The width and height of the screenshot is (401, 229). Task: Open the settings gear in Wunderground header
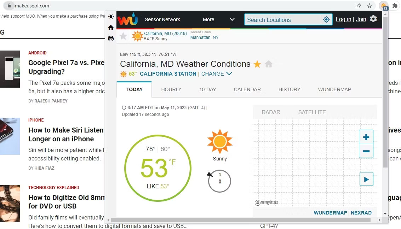pos(373,19)
